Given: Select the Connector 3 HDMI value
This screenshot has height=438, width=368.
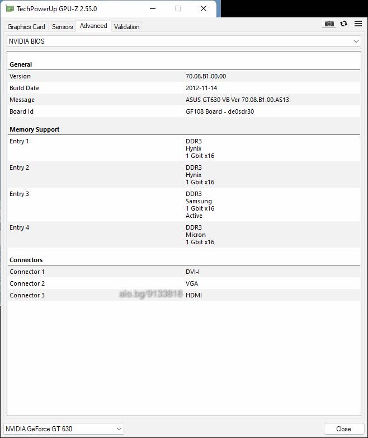Looking at the screenshot, I should point(194,295).
